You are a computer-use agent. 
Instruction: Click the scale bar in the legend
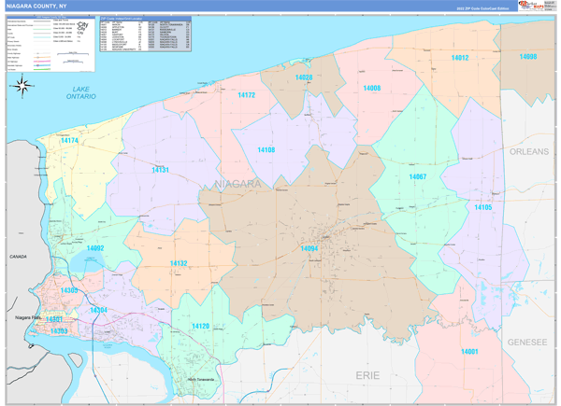coord(74,54)
